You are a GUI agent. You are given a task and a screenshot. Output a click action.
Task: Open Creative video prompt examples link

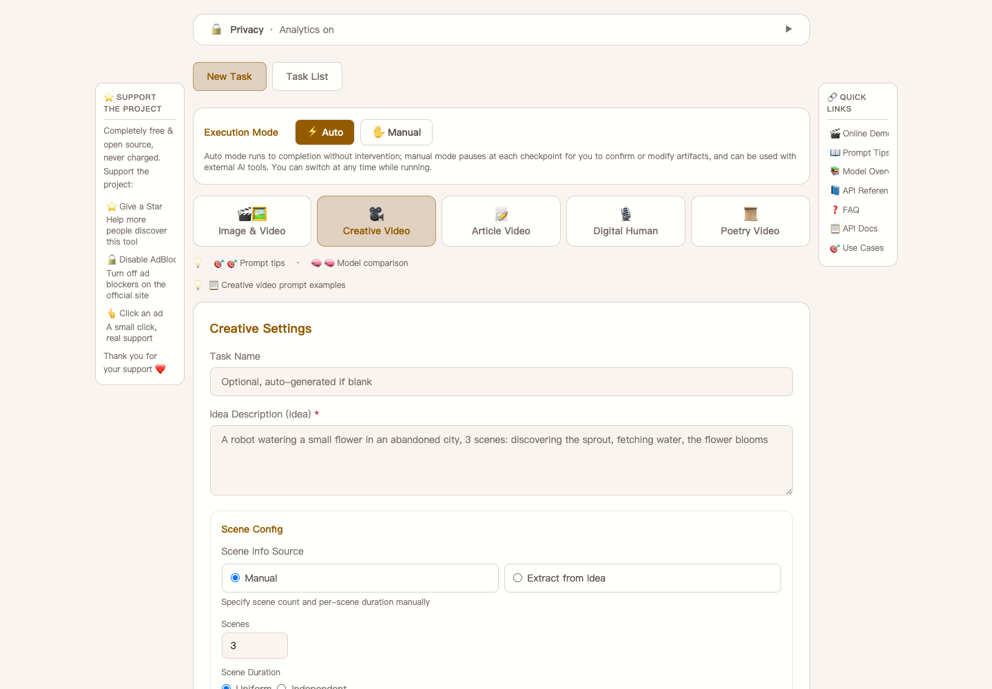click(x=278, y=285)
